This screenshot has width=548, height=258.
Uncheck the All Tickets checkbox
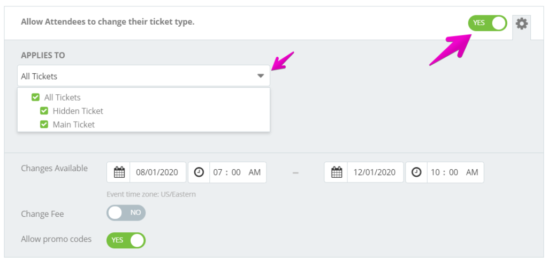click(x=36, y=97)
